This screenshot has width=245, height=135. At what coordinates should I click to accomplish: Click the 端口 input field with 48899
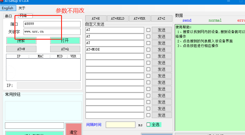tap(52, 24)
